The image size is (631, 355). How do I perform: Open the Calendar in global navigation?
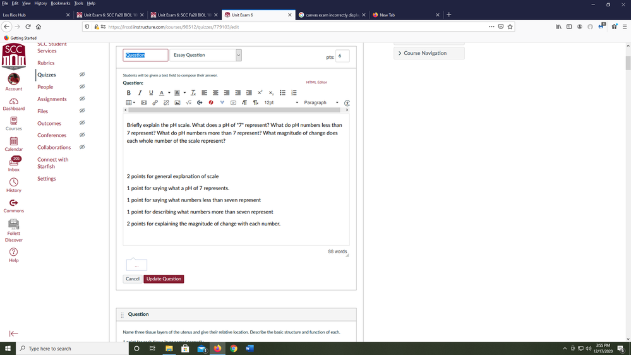point(14,144)
